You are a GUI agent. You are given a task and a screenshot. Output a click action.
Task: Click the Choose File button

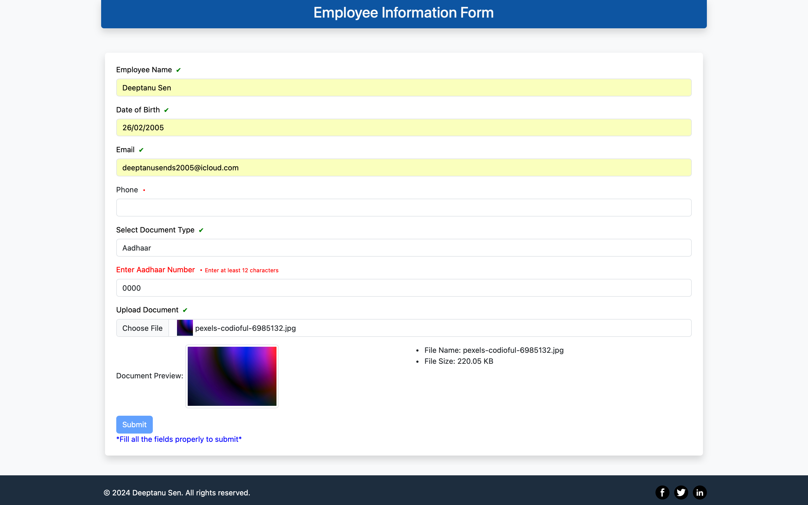pos(142,328)
